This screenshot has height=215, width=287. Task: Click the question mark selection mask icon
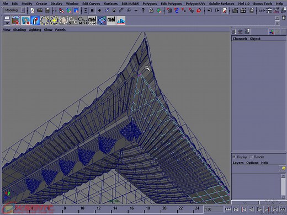[x=143, y=10]
